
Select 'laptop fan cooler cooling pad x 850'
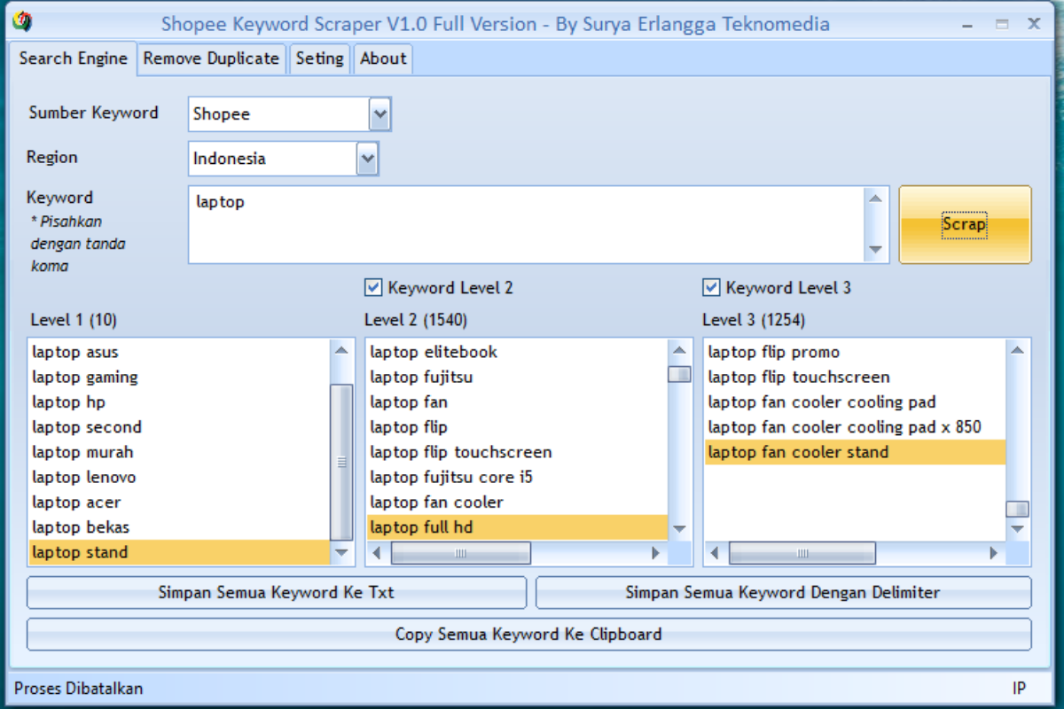pos(855,427)
